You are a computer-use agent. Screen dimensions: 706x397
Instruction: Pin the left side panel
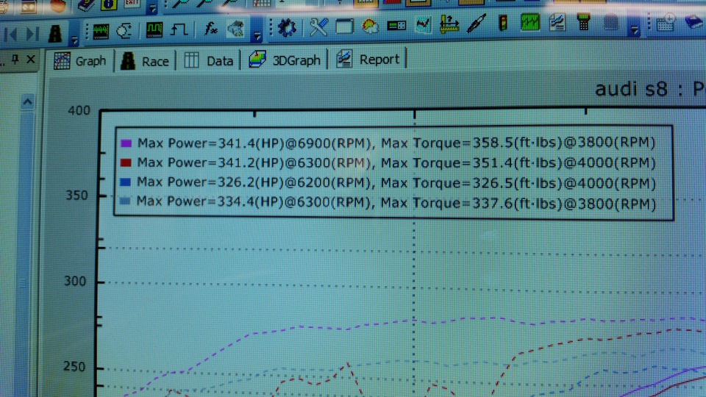click(x=15, y=59)
